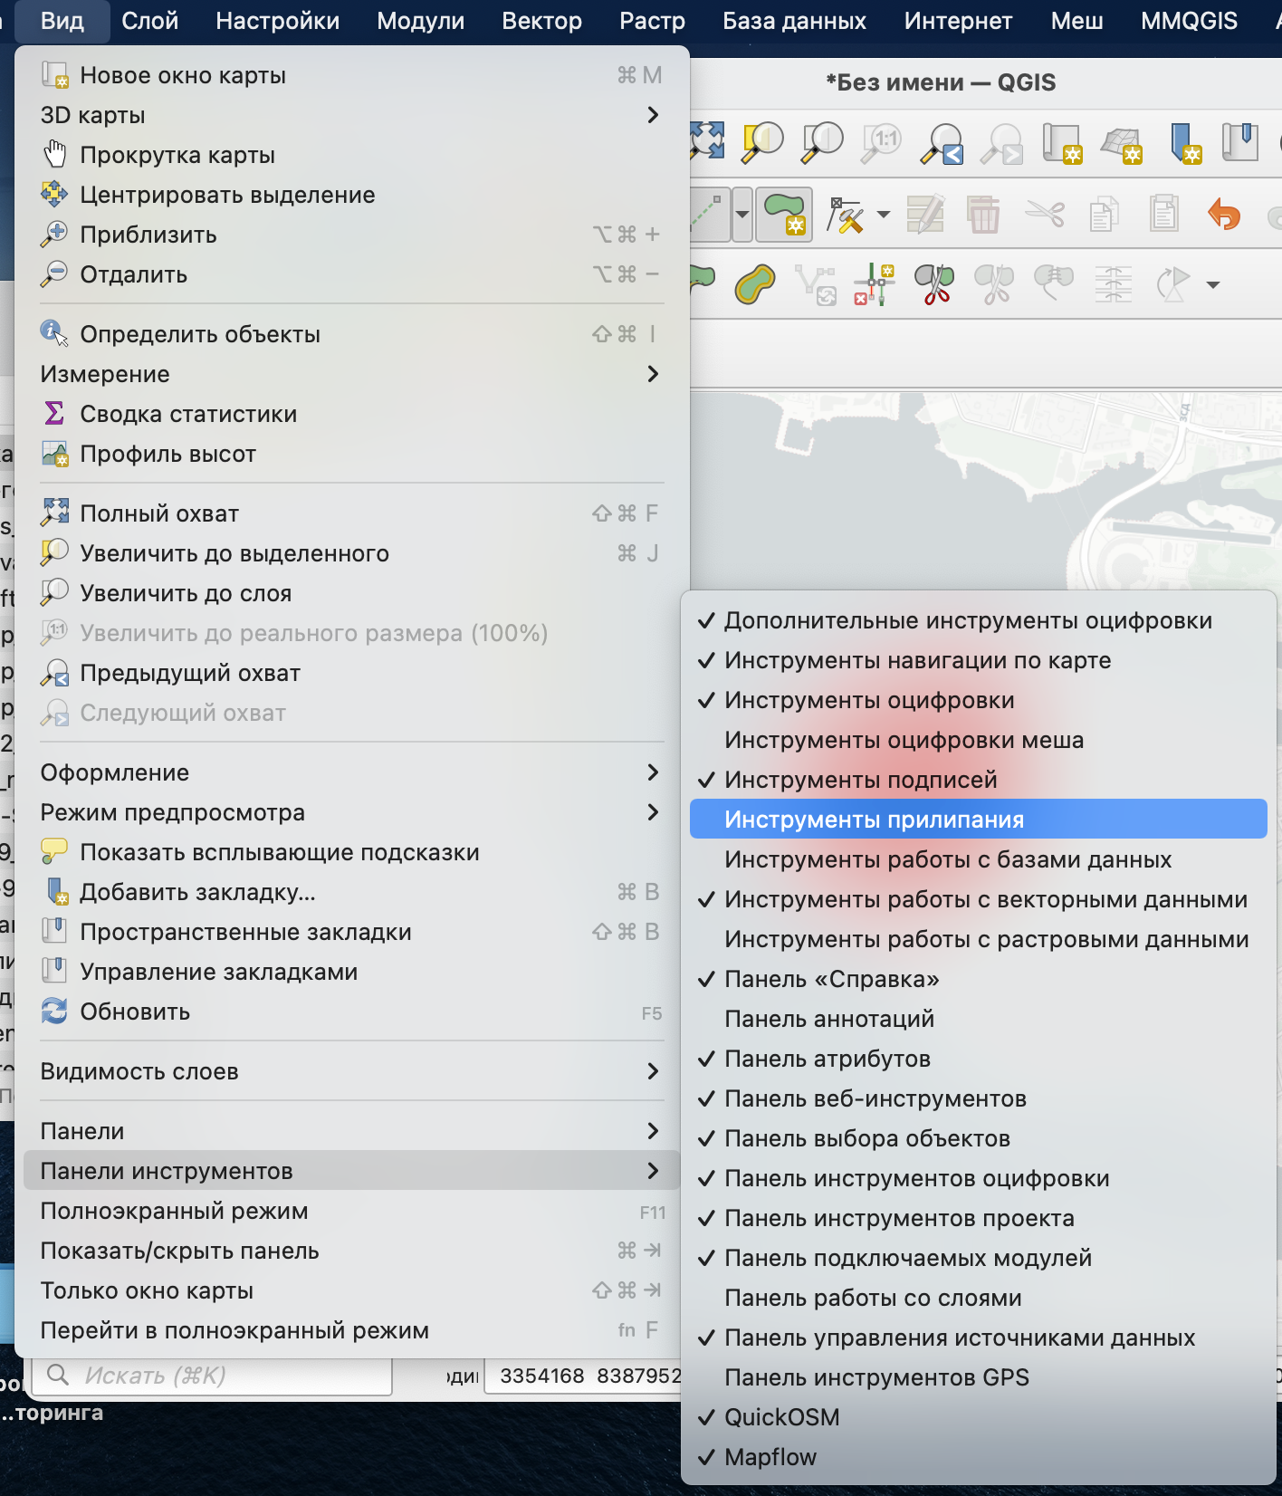The height and width of the screenshot is (1496, 1282).
Task: Enable the Инструменты прилипания toolbar
Action: pyautogui.click(x=874, y=820)
